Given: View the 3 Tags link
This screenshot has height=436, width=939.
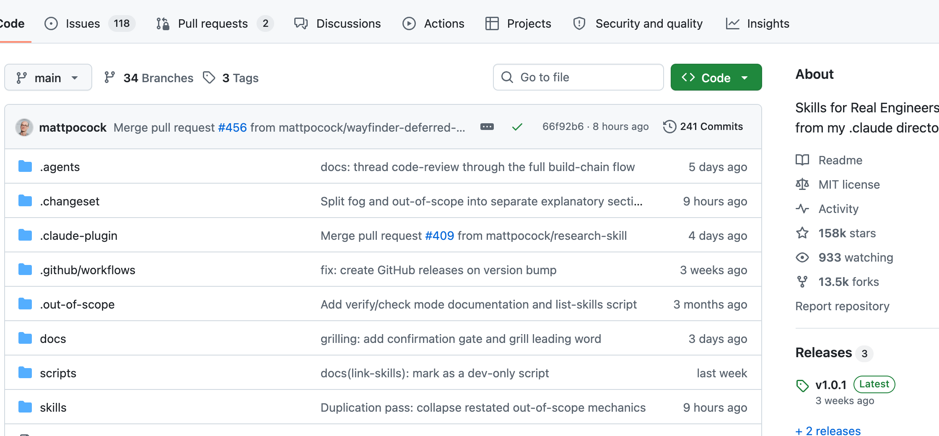Looking at the screenshot, I should (x=231, y=78).
